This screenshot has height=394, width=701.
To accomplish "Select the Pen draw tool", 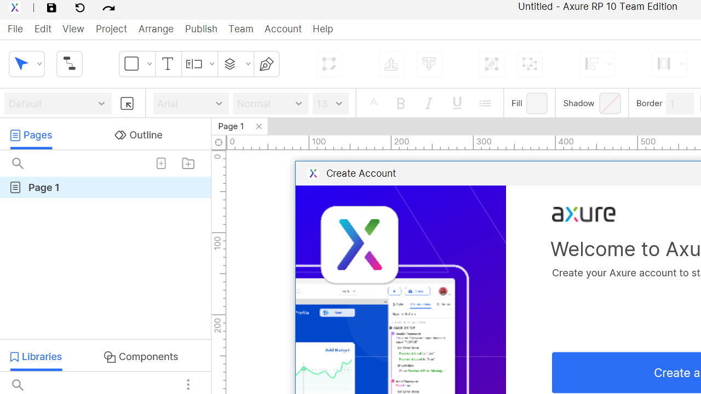I will (266, 64).
